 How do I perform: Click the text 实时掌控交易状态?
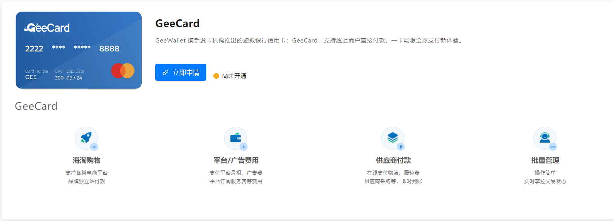pos(545,181)
